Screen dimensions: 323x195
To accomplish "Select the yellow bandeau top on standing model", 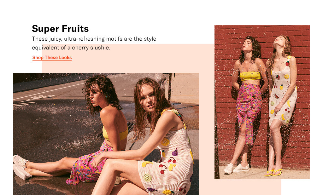I will pyautogui.click(x=250, y=76).
